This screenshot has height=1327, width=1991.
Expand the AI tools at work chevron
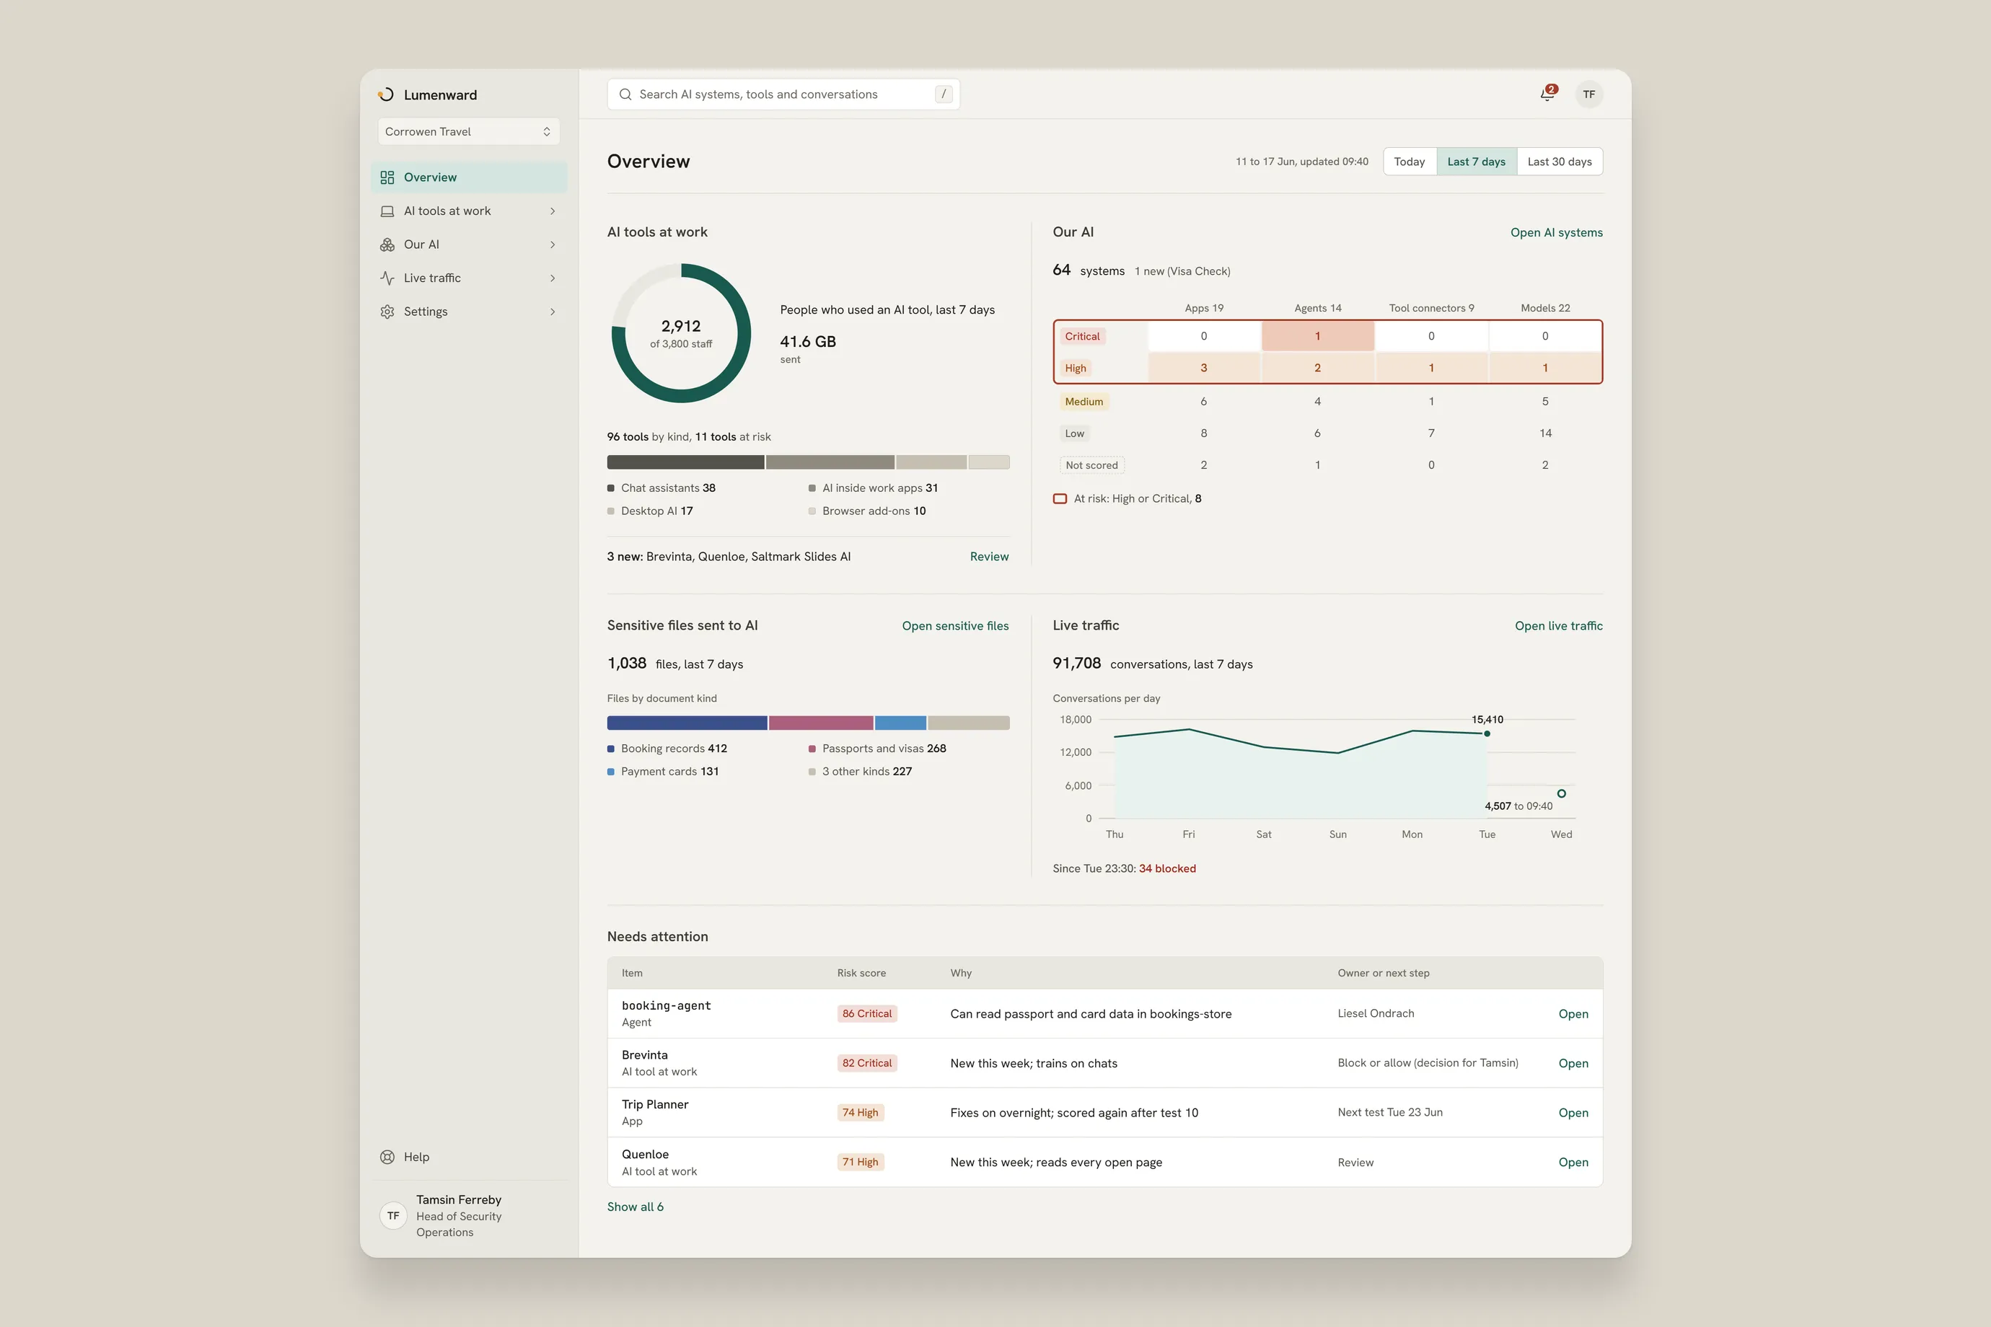pos(553,211)
